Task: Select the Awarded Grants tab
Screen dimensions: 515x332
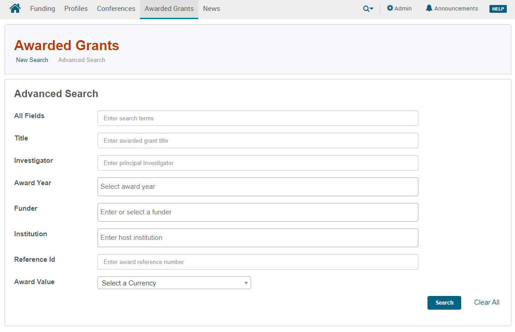Action: click(169, 9)
